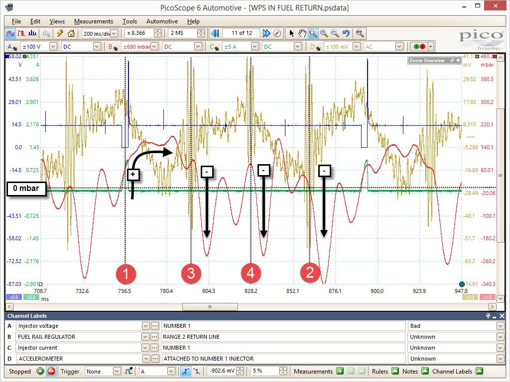Screen dimensions: 510x382
Task: Toggle rising-edge trigger direction button
Action: coord(185,371)
